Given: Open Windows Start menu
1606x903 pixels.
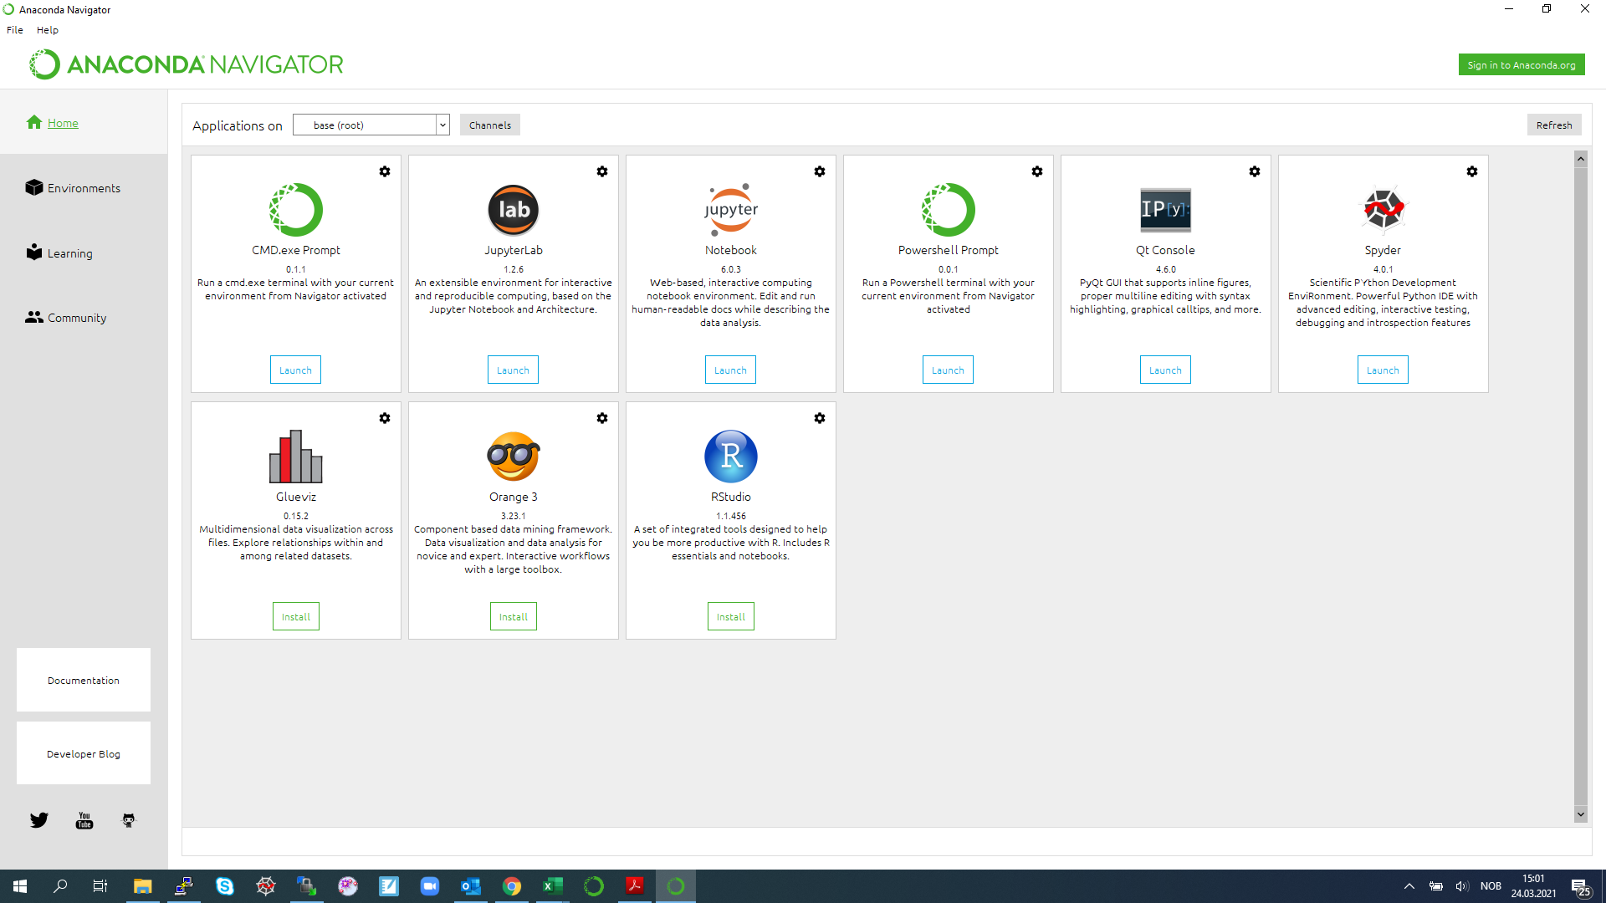Looking at the screenshot, I should (x=20, y=886).
